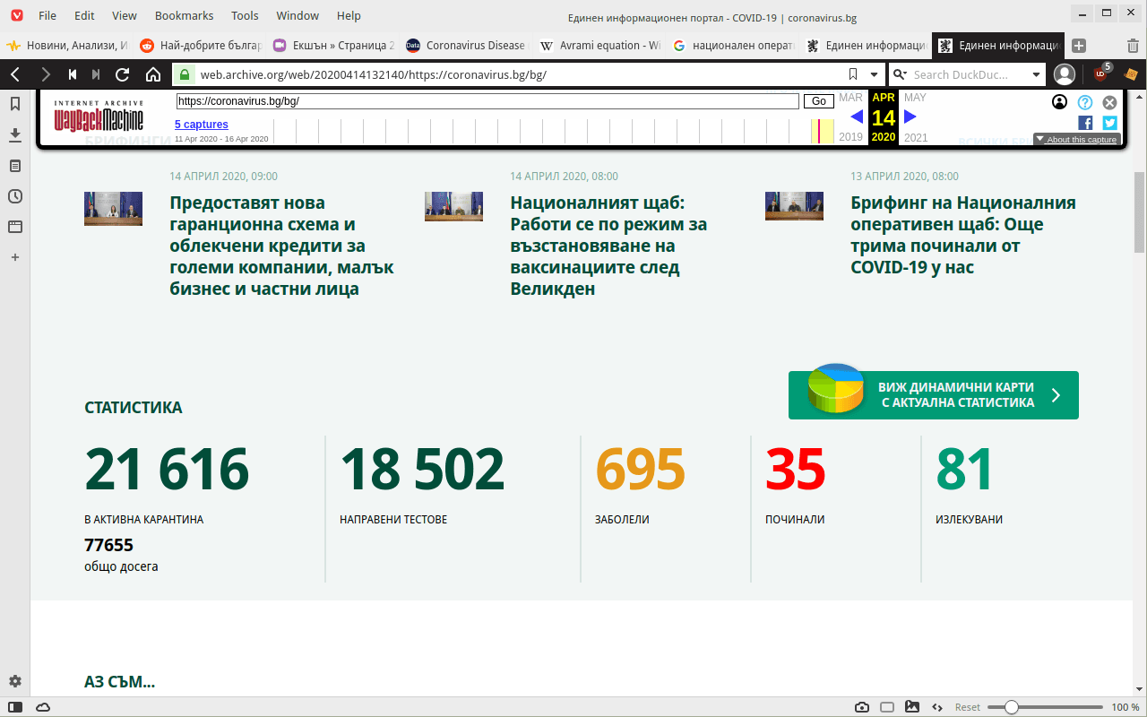Expand the address bar dropdown arrow
The height and width of the screenshot is (717, 1147).
(874, 74)
